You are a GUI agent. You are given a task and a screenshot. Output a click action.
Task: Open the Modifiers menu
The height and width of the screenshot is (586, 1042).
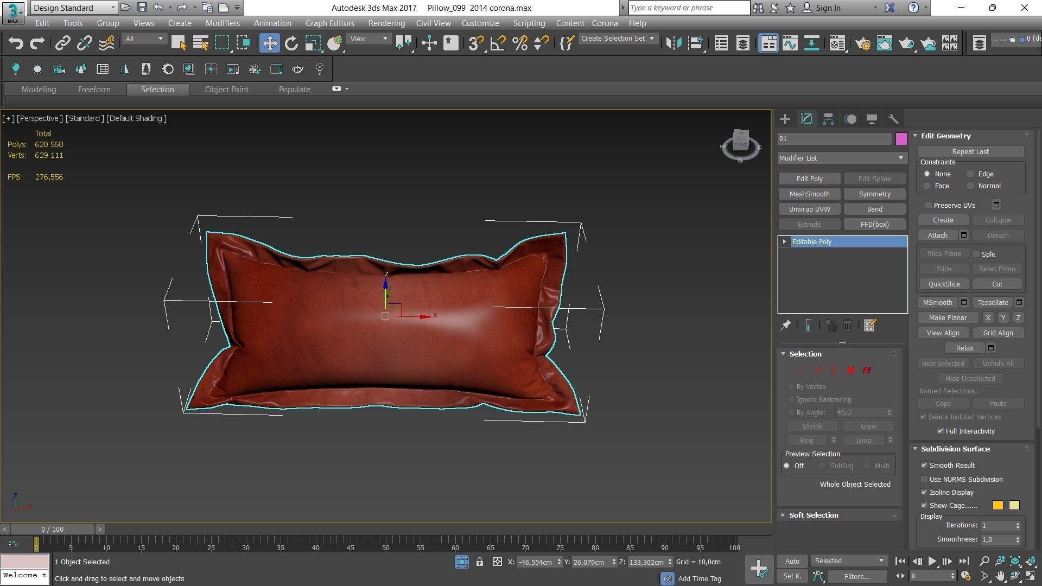(x=223, y=23)
